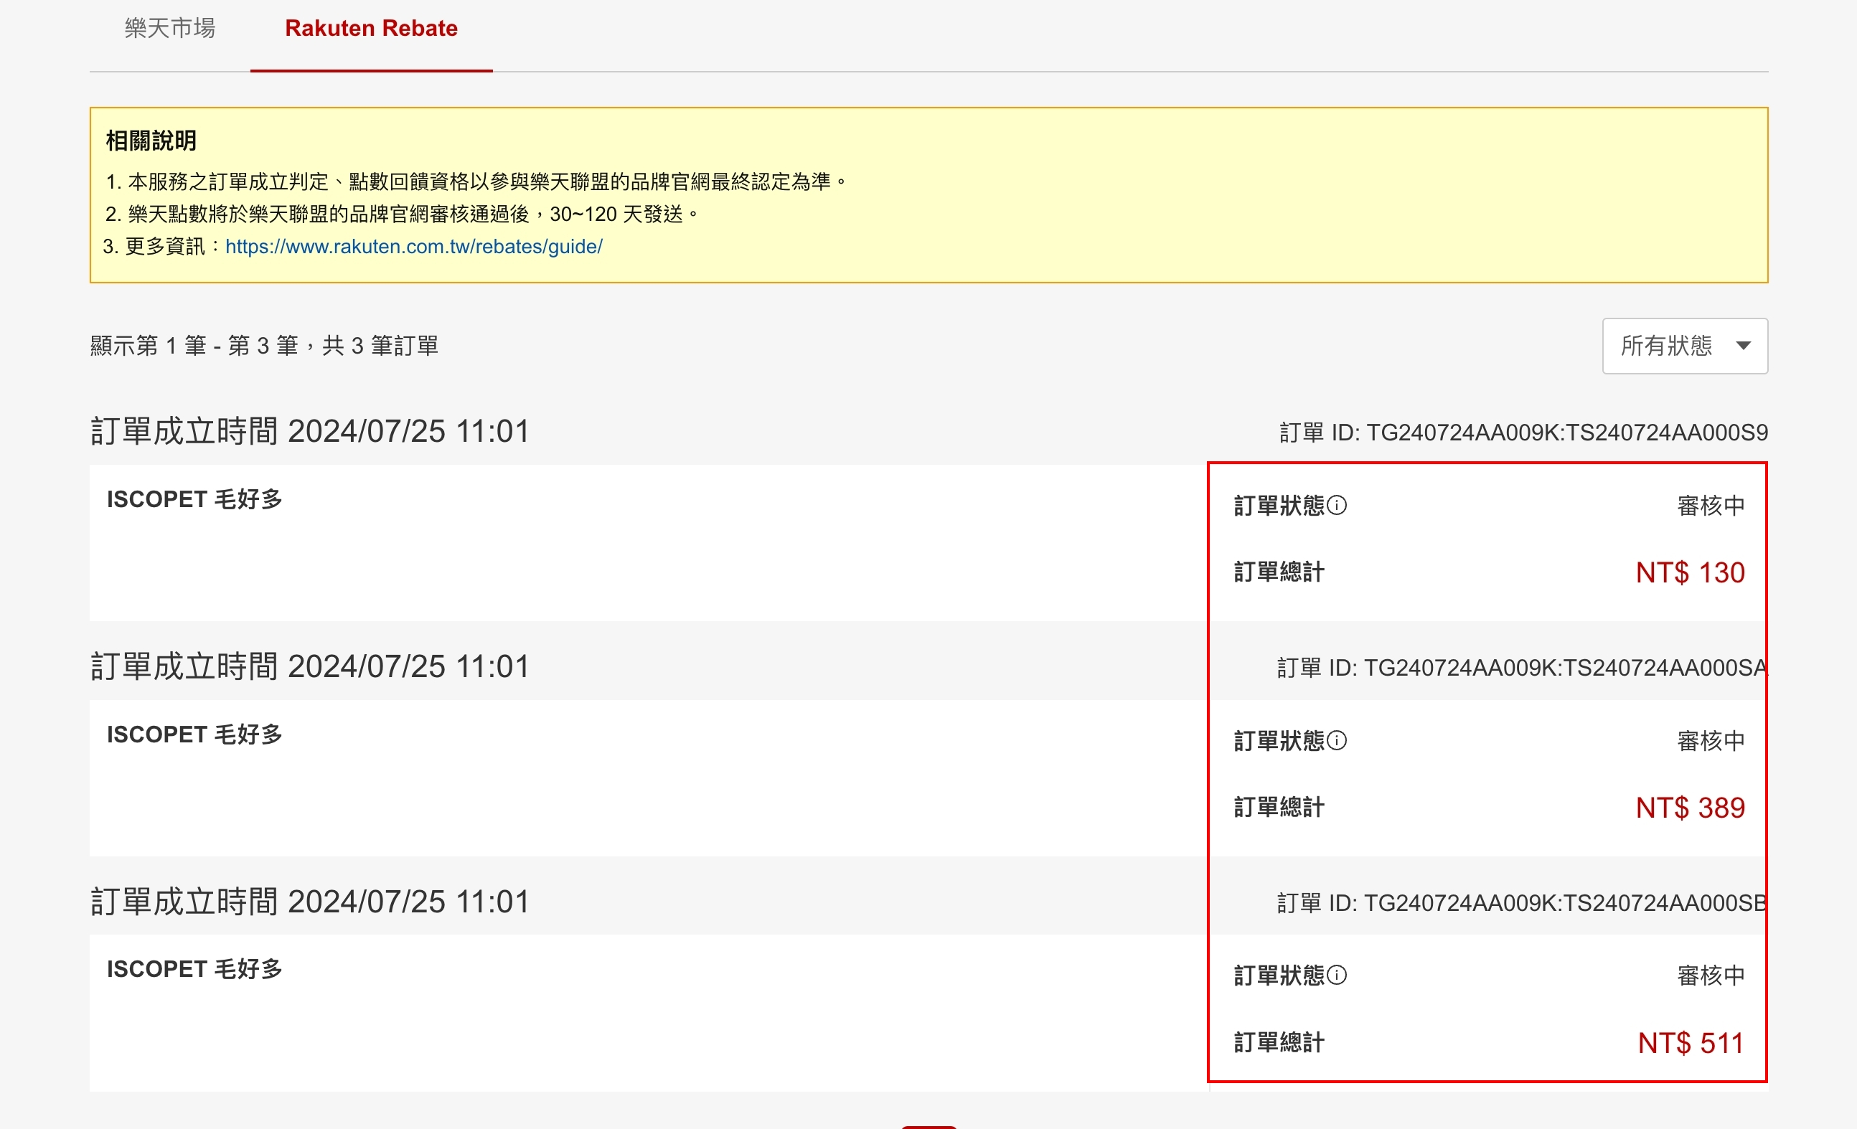Click info icon beside 訂單狀態 for NT$ 389 order
Screen dimensions: 1857x1129
point(1336,740)
